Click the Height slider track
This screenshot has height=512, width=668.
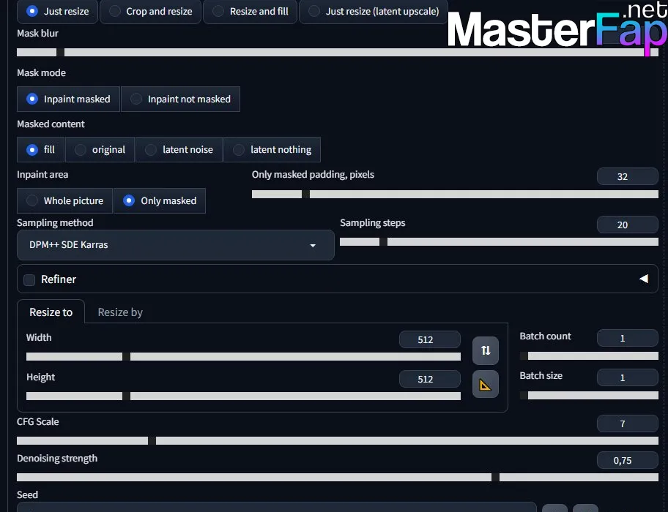[243, 396]
